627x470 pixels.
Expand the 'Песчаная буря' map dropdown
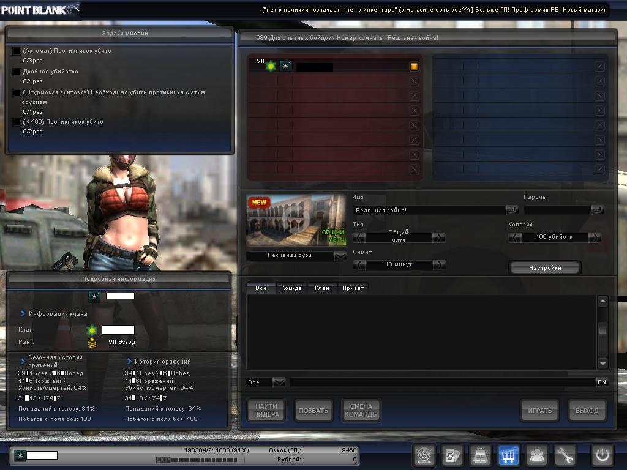(x=340, y=256)
